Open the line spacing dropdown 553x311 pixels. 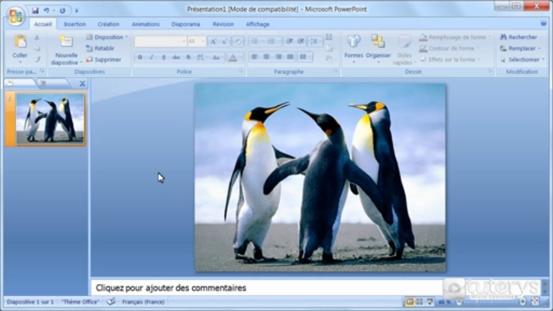[x=316, y=41]
